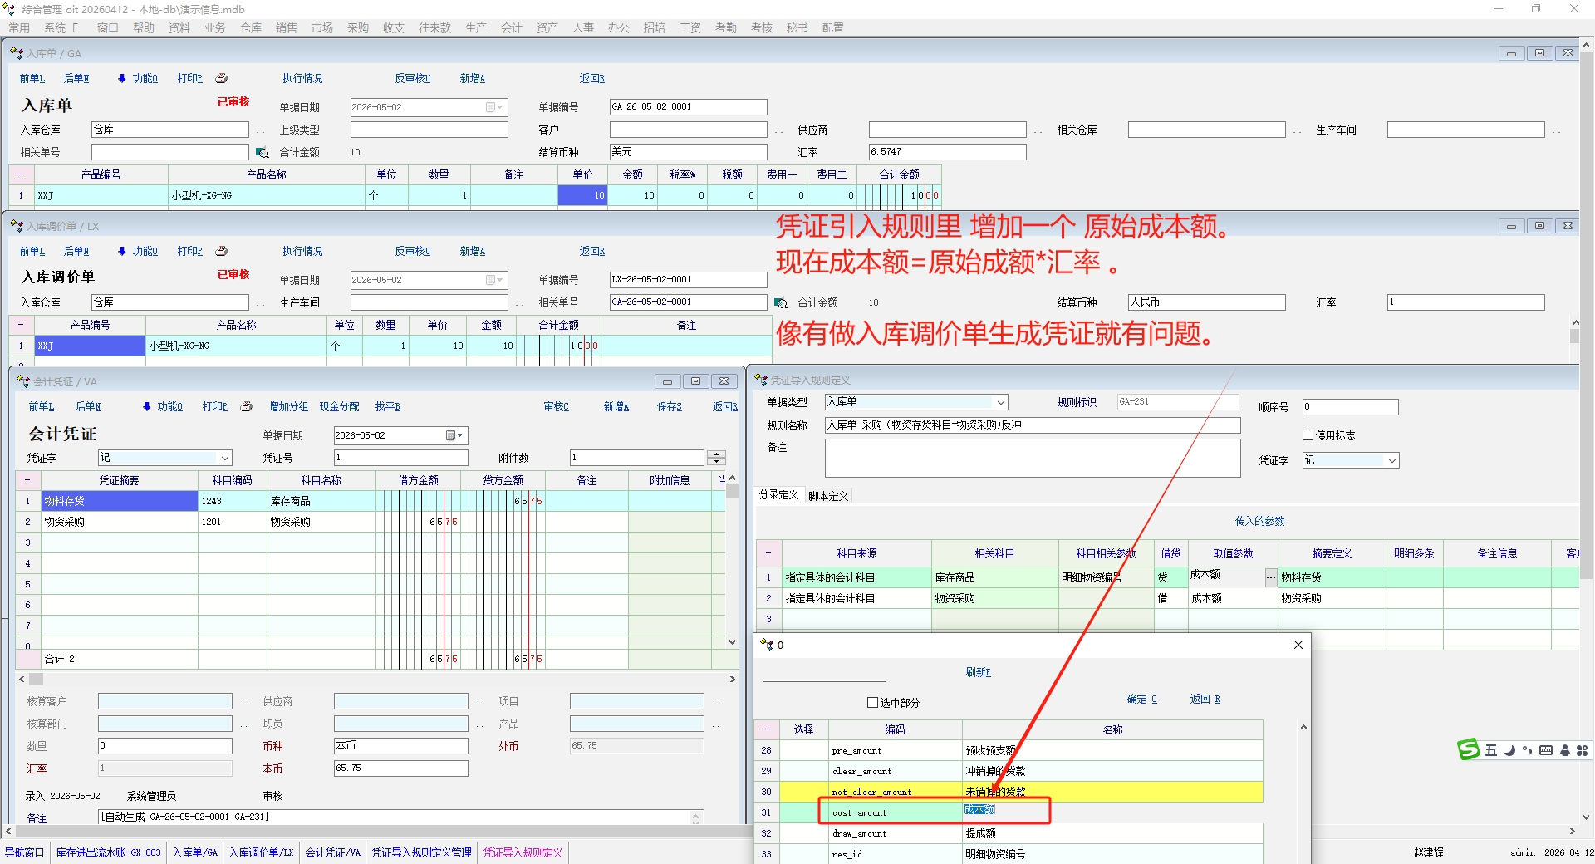Screen dimensions: 1595x864
Task: Toggle the 停用标志 checkbox
Action: point(1308,434)
